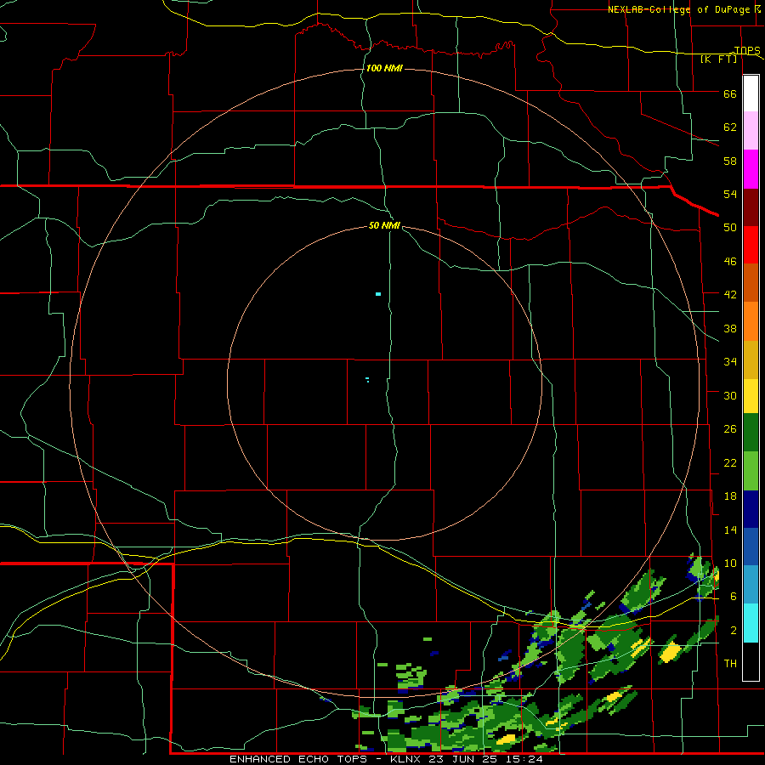765x765 pixels.
Task: Click the white swatch in the tops legend
Action: pyautogui.click(x=751, y=93)
